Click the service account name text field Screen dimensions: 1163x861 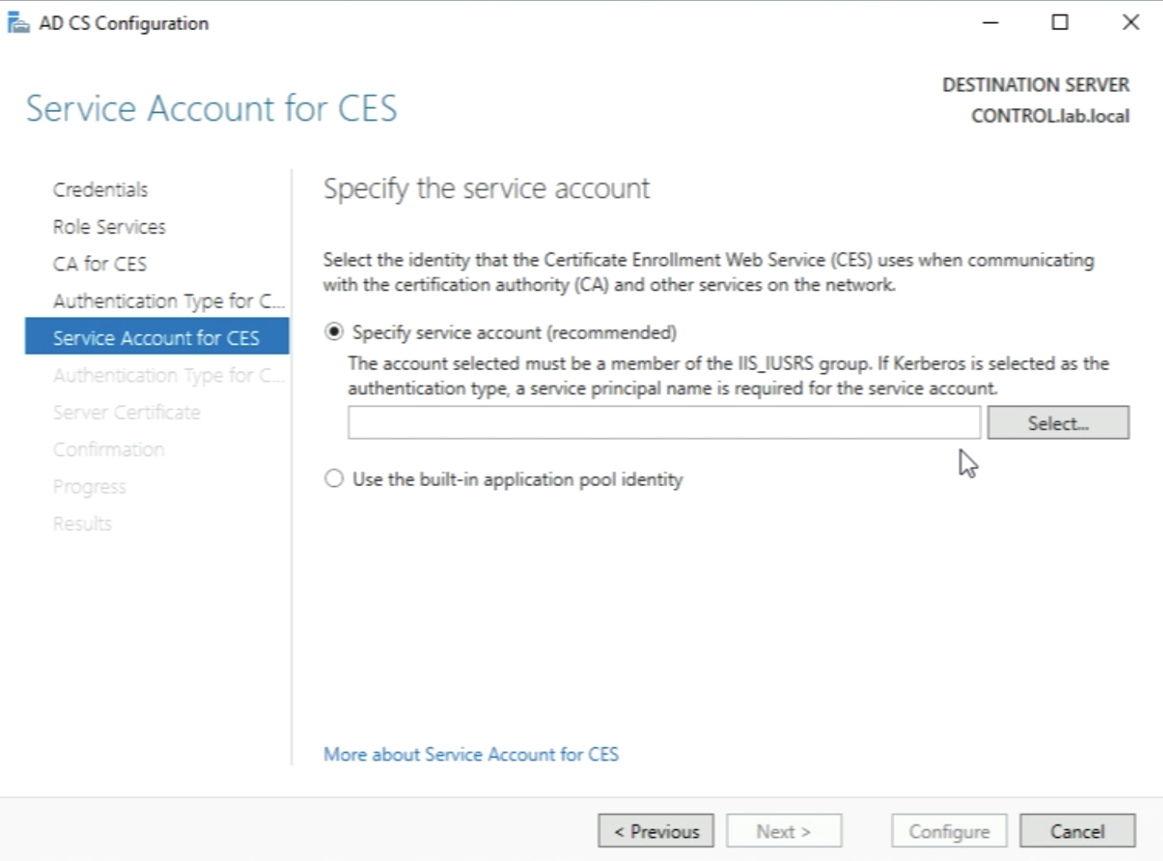click(663, 423)
